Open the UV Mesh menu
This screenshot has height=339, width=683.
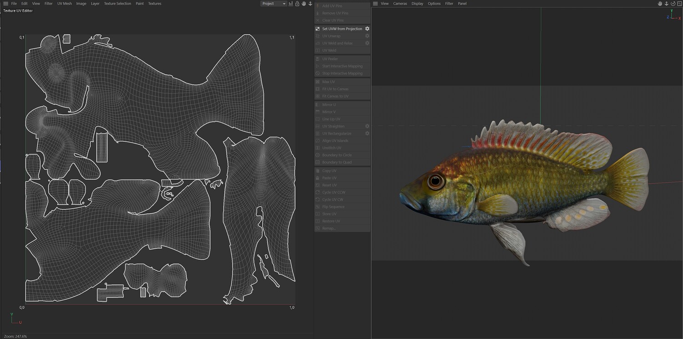click(x=65, y=4)
